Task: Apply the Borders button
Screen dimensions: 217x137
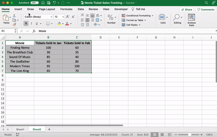Action: pyautogui.click(x=48, y=23)
